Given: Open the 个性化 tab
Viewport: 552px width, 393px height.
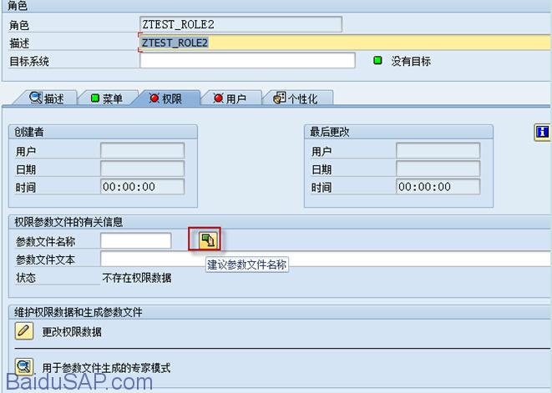Looking at the screenshot, I should [295, 98].
